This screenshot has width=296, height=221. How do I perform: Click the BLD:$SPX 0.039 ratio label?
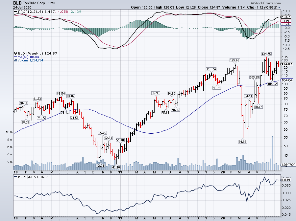pyautogui.click(x=33, y=177)
